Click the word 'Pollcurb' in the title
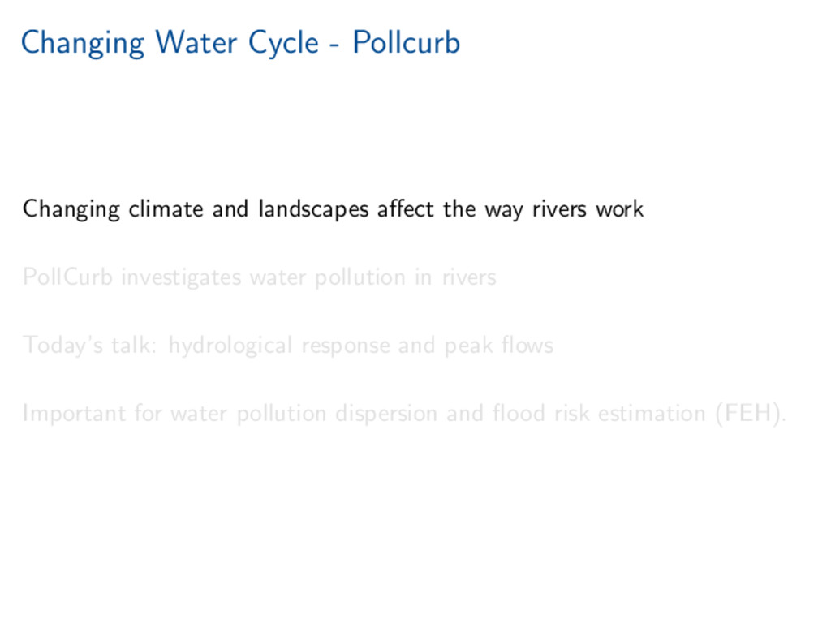The image size is (831, 623). pyautogui.click(x=407, y=42)
